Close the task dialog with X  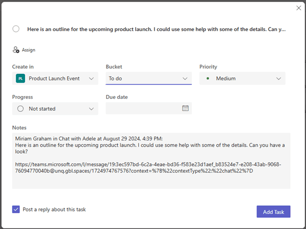click(298, 8)
